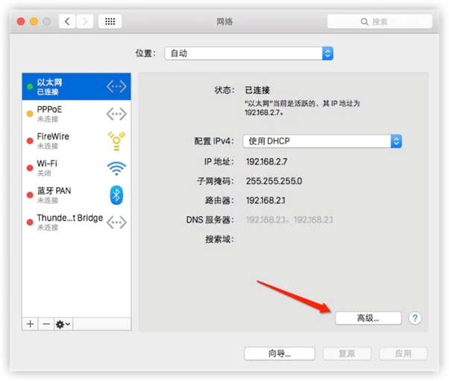Remove selected service with minus button
The width and height of the screenshot is (449, 381).
click(x=45, y=324)
